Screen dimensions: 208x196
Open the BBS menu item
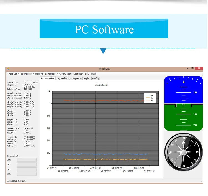pos(87,74)
